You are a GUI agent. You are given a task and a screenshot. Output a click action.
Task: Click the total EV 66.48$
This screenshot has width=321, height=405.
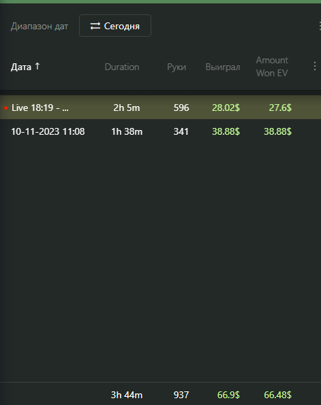pyautogui.click(x=278, y=395)
